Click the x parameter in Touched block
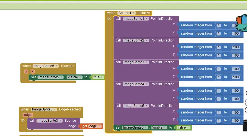Viewport: 247px width, 136px height. point(26,71)
